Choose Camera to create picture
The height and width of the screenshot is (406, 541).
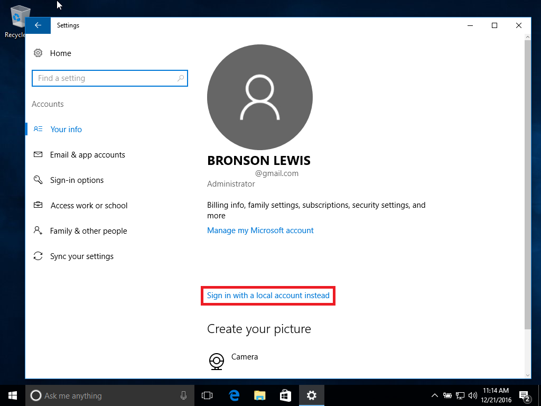pos(245,357)
